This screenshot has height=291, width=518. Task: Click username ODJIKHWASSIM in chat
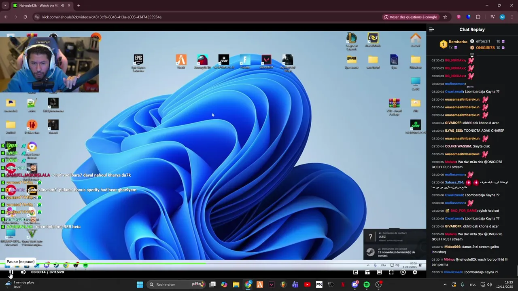coord(458,146)
